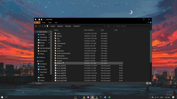177x99 pixels.
Task: Open the Windows Start menu
Action: tap(2, 97)
